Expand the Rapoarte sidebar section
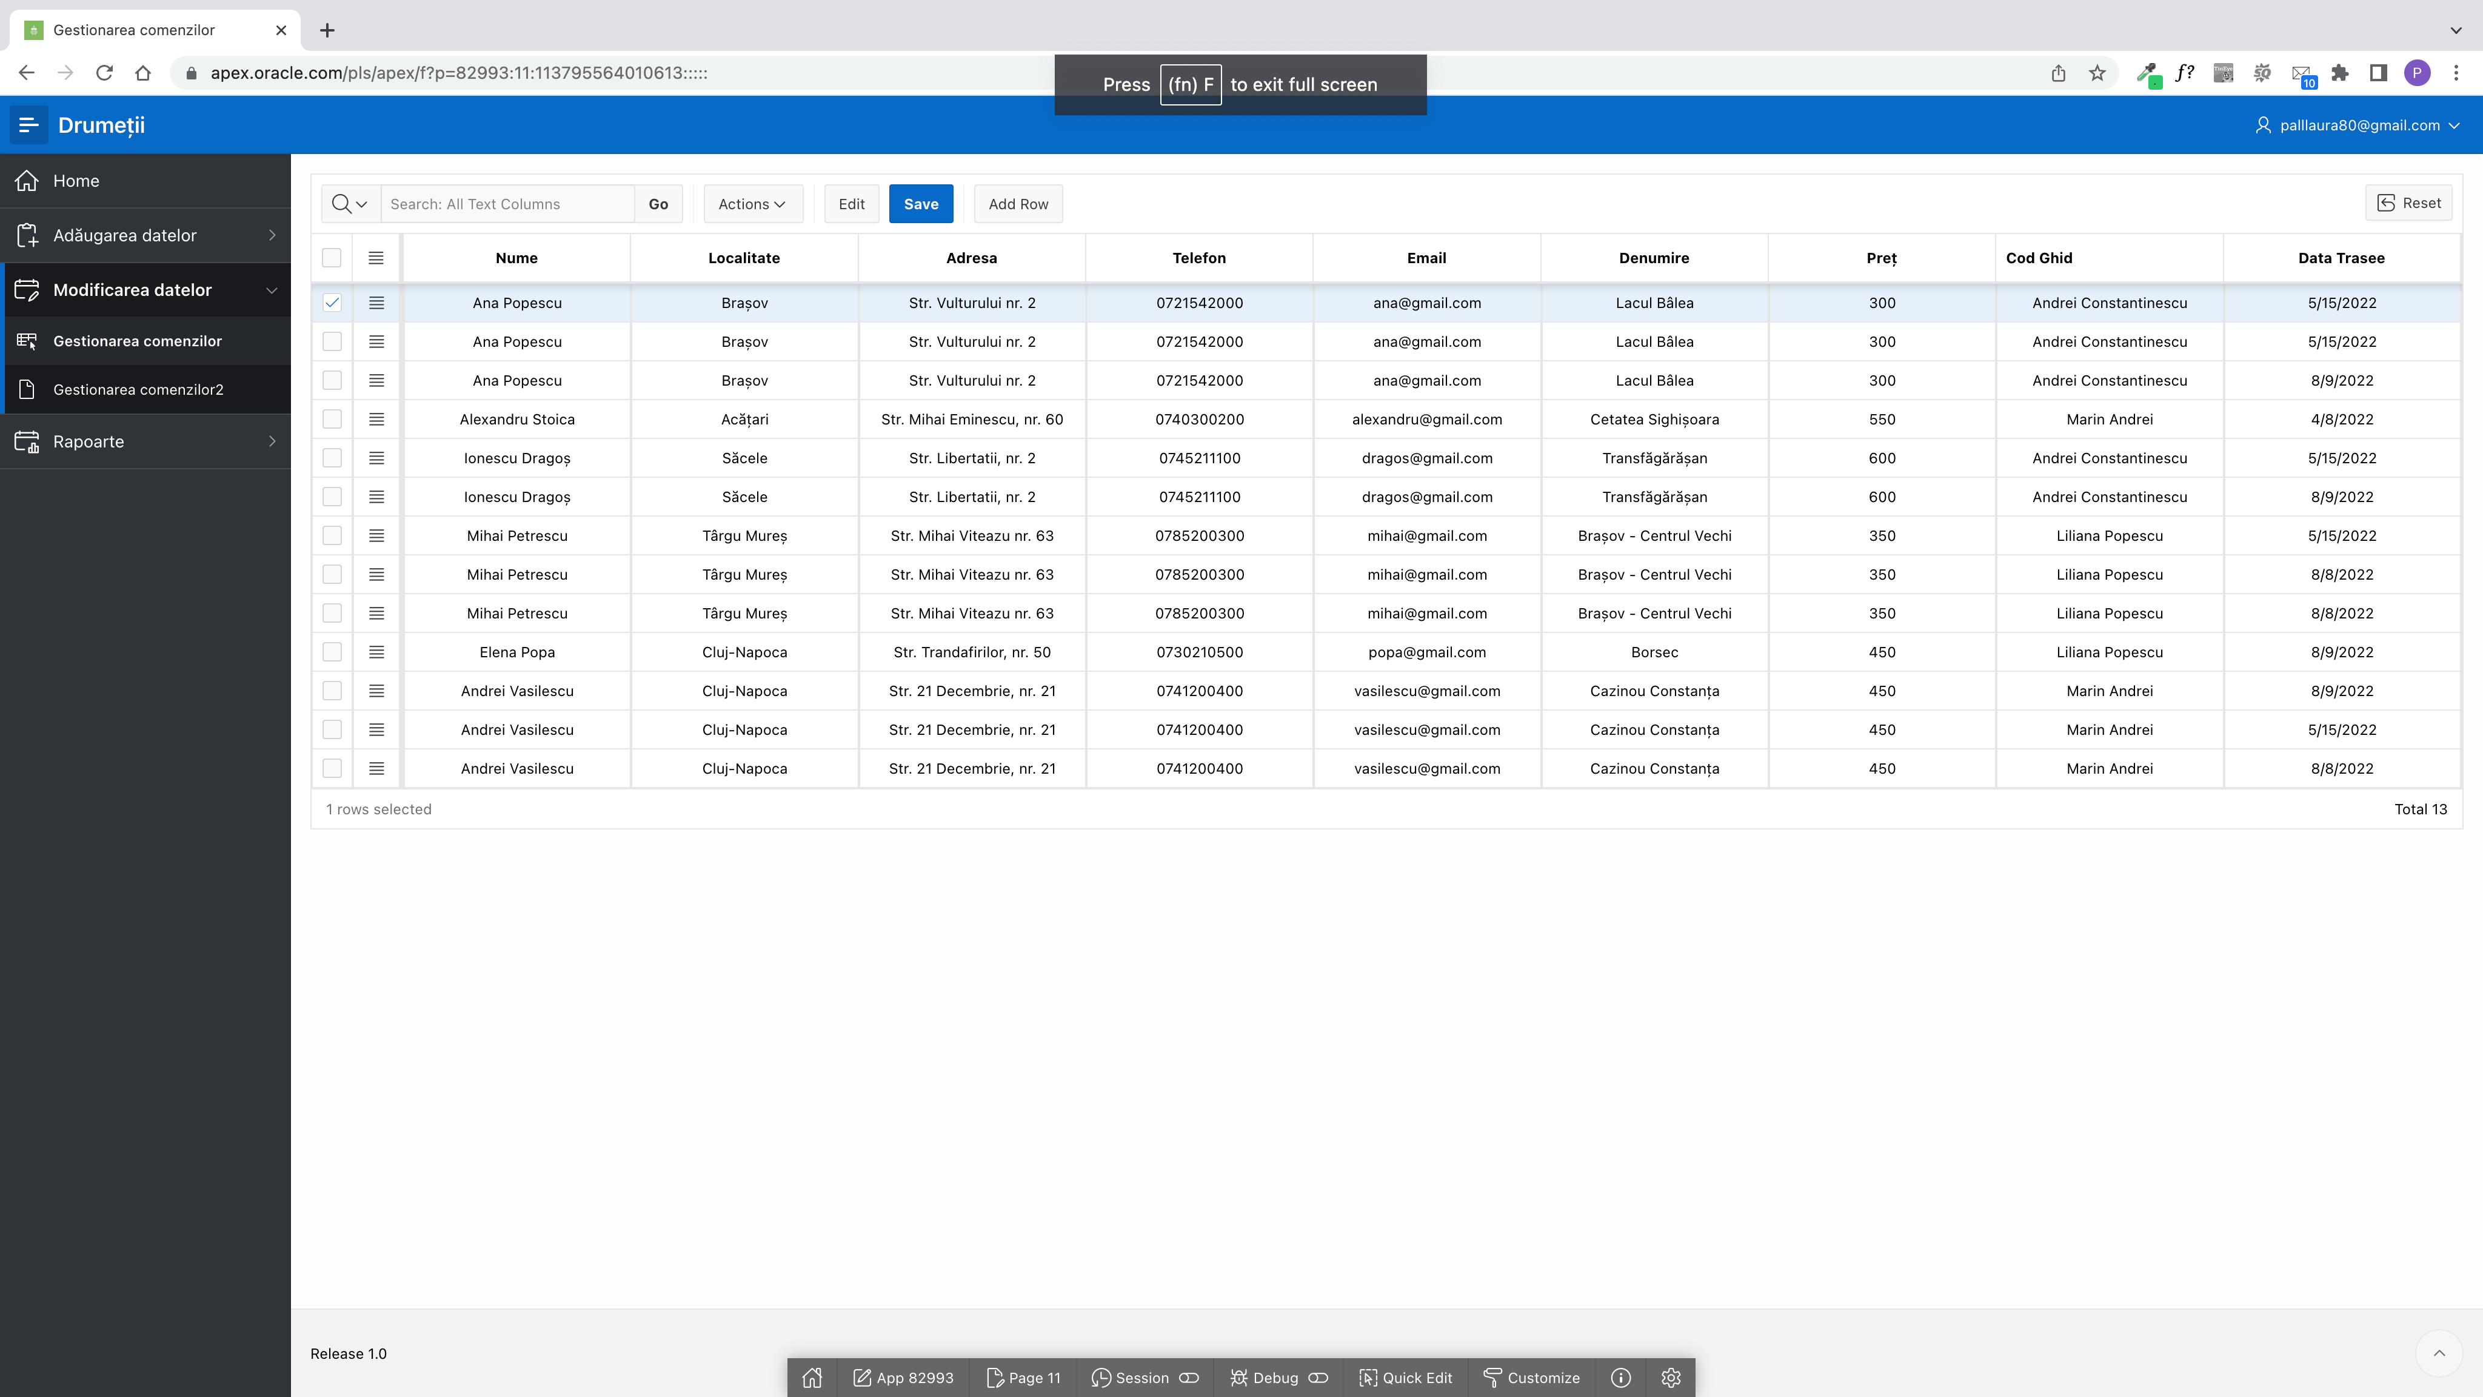Image resolution: width=2483 pixels, height=1397 pixels. [x=145, y=441]
